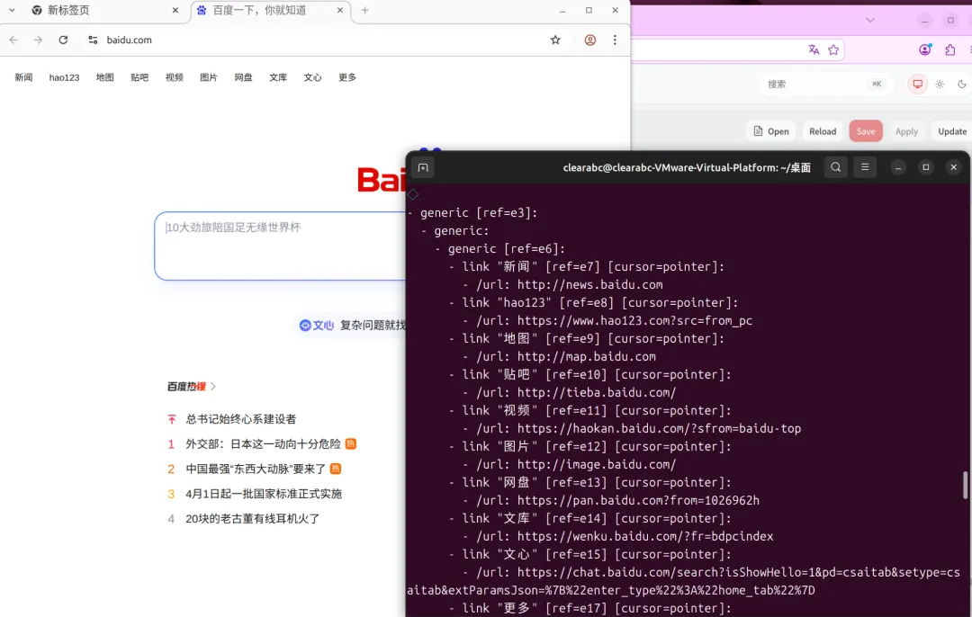Expand the dropdown chevron in pink browser titlebar
This screenshot has width=972, height=617.
pos(870,21)
